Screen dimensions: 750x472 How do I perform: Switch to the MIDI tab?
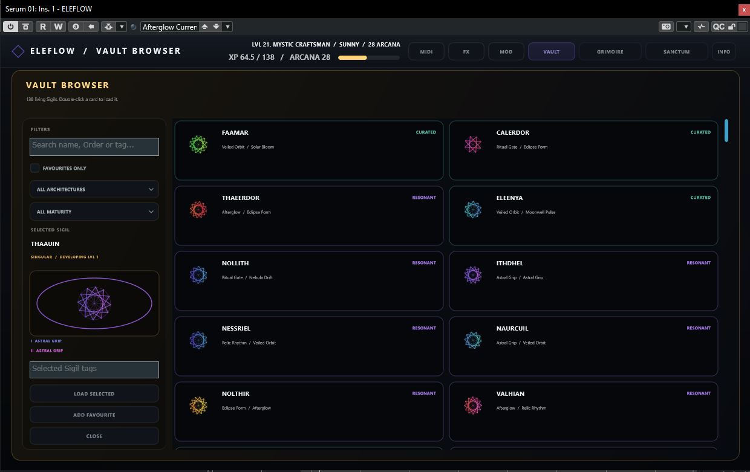pyautogui.click(x=426, y=51)
